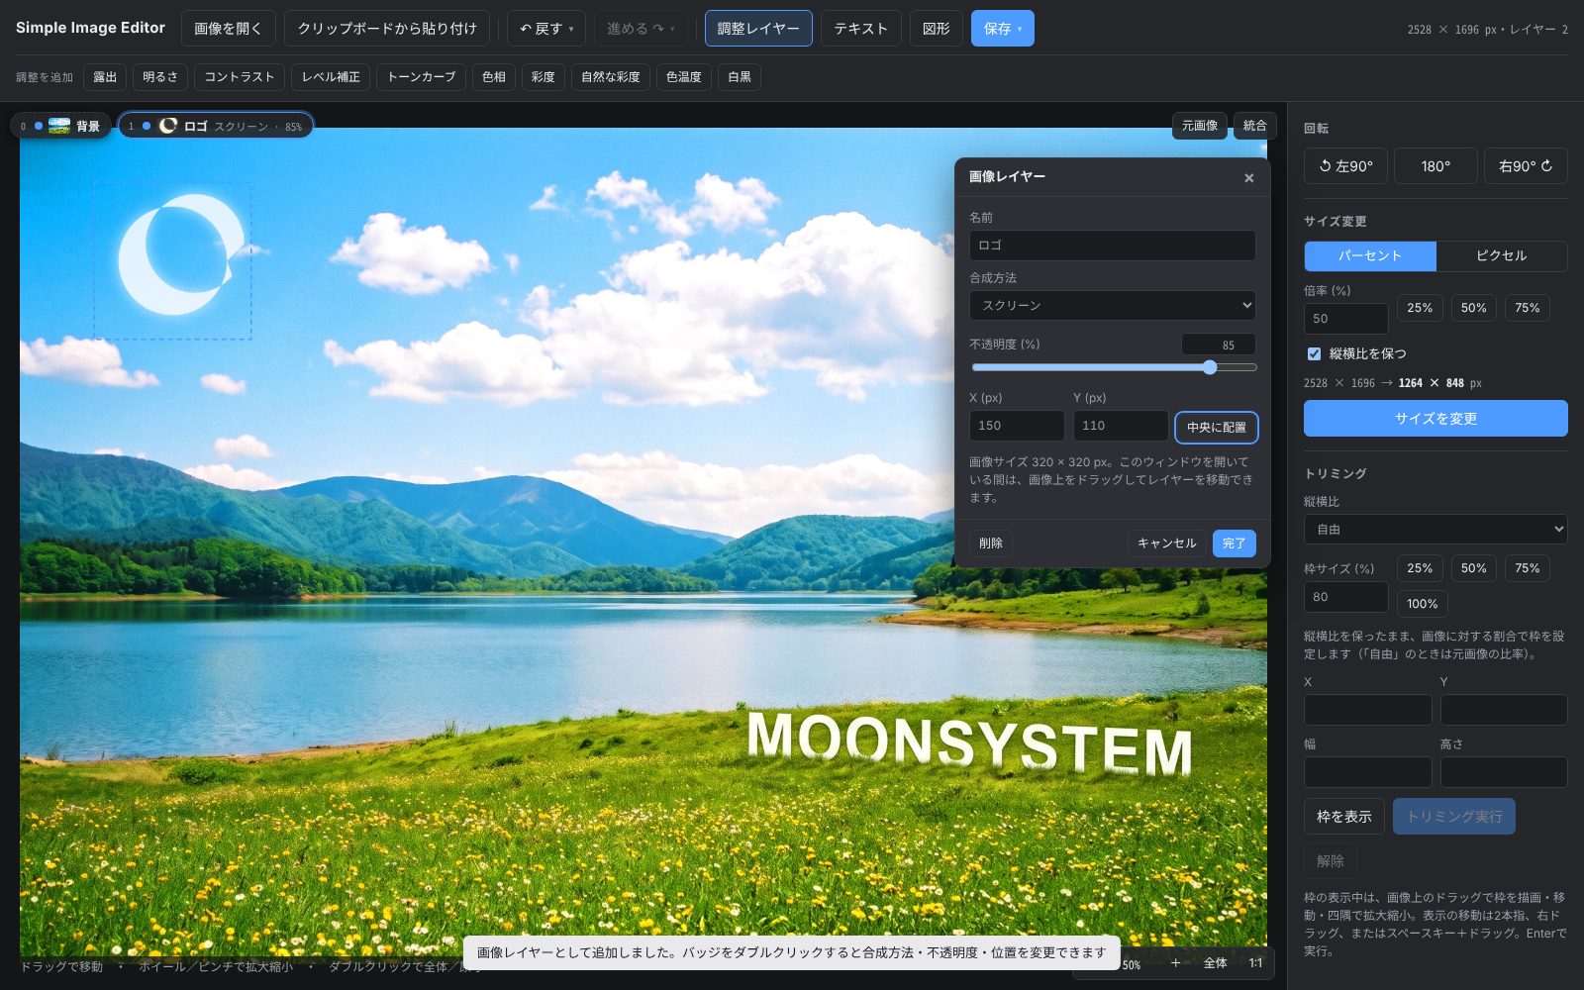1584x990 pixels.
Task: Toggle visibility dot of 背景 layer
Action: [39, 126]
